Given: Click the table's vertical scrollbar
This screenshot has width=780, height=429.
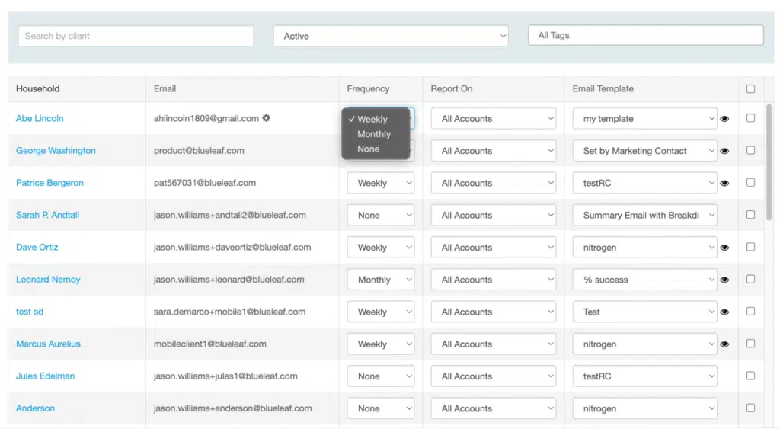Looking at the screenshot, I should [x=769, y=160].
